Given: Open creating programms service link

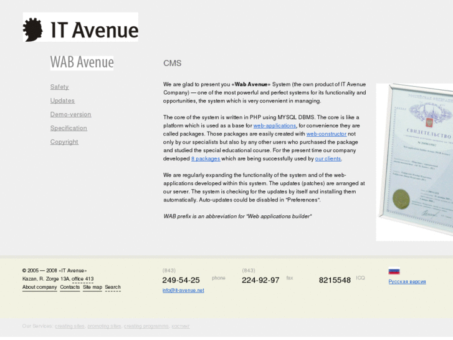Looking at the screenshot, I should 146,326.
